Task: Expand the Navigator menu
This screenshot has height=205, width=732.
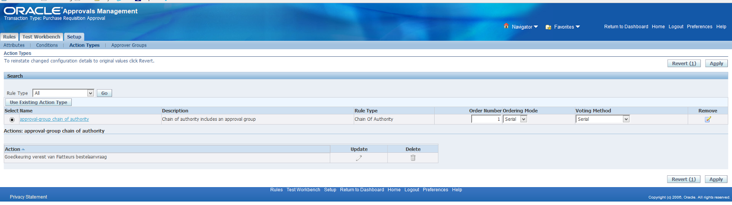Action: (x=525, y=27)
